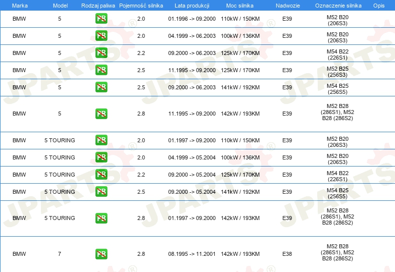This screenshot has width=395, height=272.
Task: Select the date range 04.1999 -> 06.2003
Action: click(192, 36)
